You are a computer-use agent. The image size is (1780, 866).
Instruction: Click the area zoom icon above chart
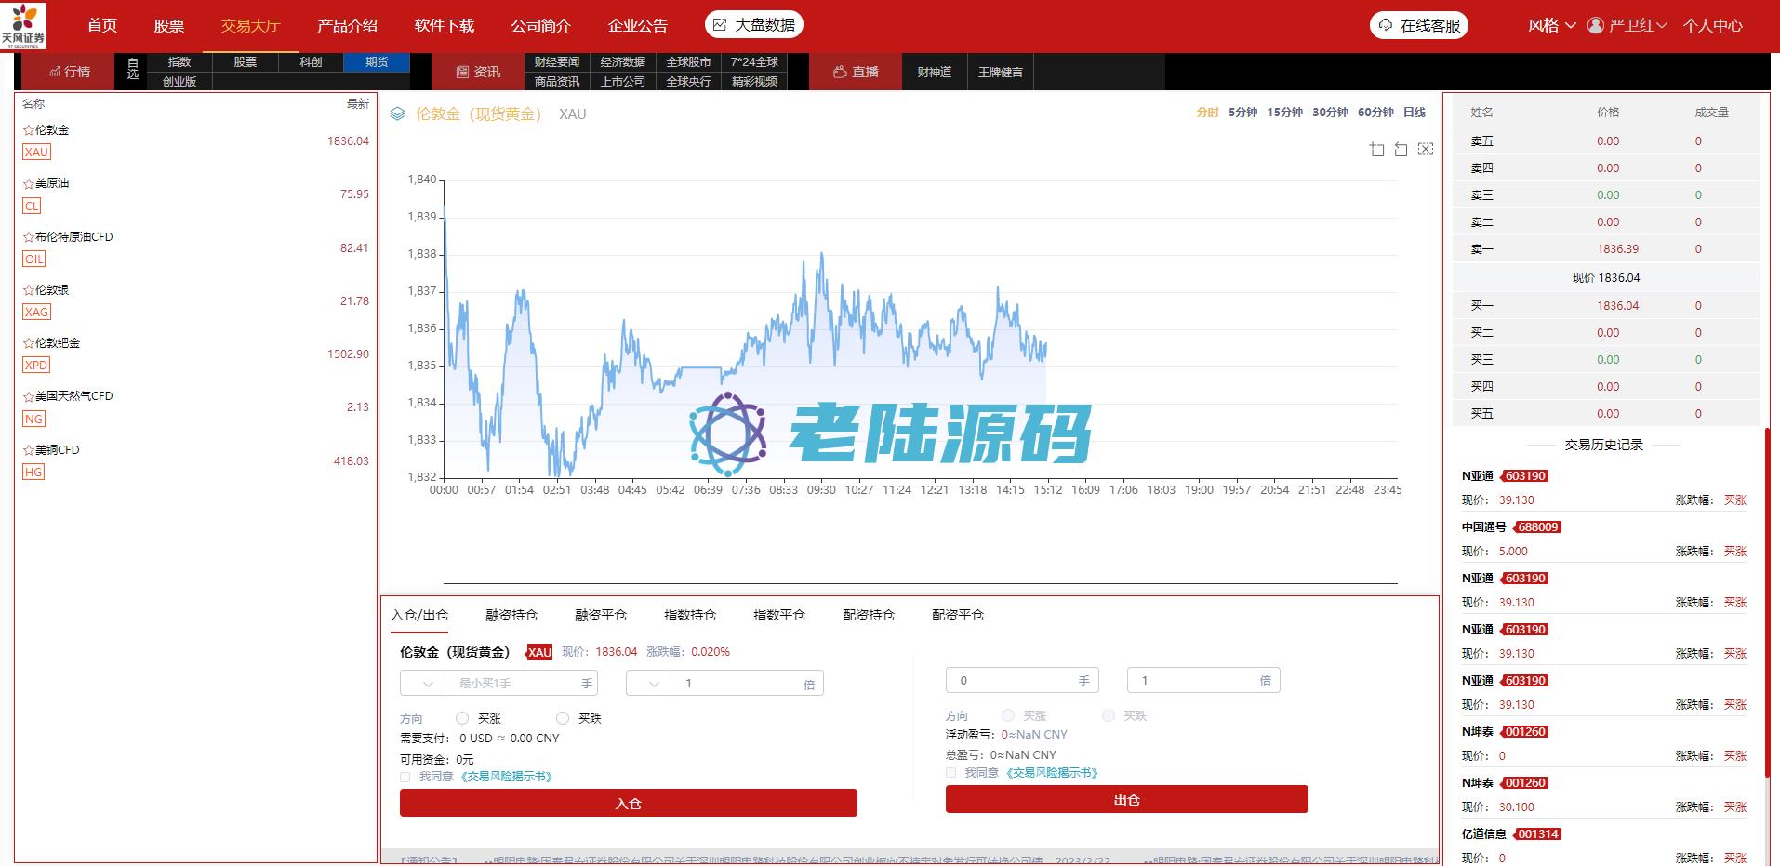[1376, 149]
